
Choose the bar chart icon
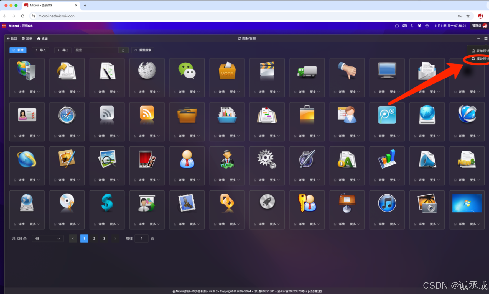(x=387, y=159)
